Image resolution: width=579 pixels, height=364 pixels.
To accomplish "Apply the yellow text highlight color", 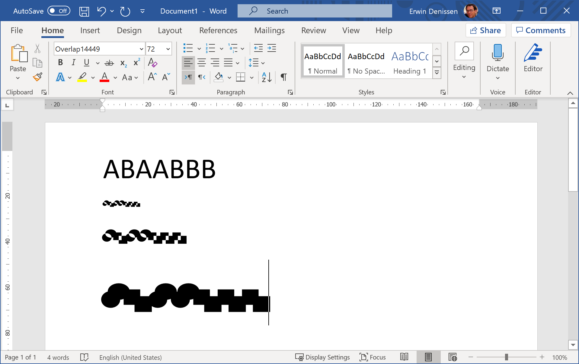I will pyautogui.click(x=82, y=77).
